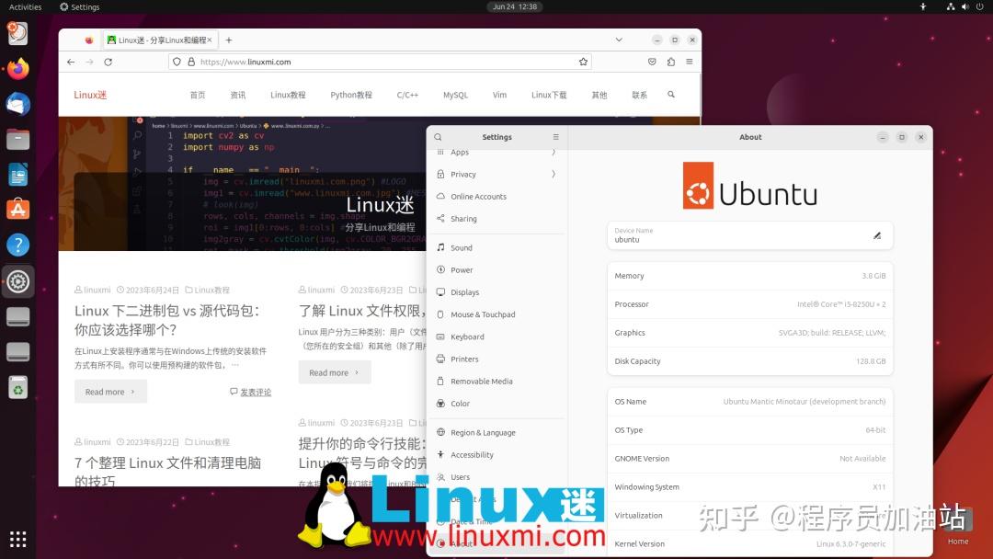This screenshot has width=993, height=559.
Task: Expand the Privacy settings section
Action: click(x=463, y=174)
